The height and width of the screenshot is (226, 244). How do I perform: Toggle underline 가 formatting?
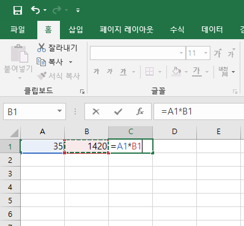124,72
